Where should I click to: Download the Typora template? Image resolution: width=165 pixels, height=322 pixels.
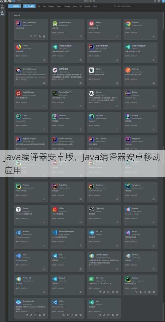coord(44,222)
